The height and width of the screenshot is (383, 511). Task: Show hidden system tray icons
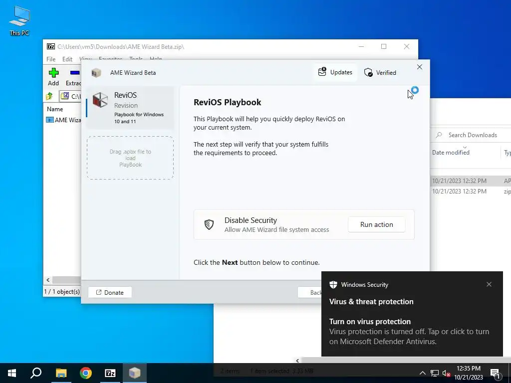[422, 373]
